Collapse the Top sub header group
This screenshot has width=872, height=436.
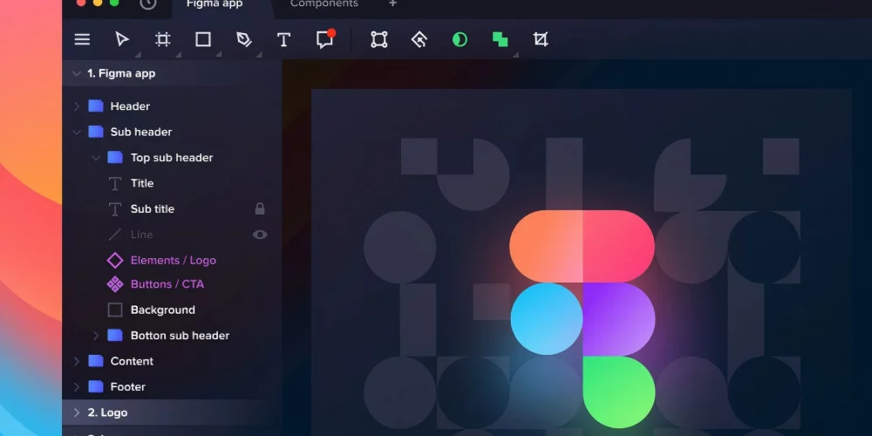point(96,158)
